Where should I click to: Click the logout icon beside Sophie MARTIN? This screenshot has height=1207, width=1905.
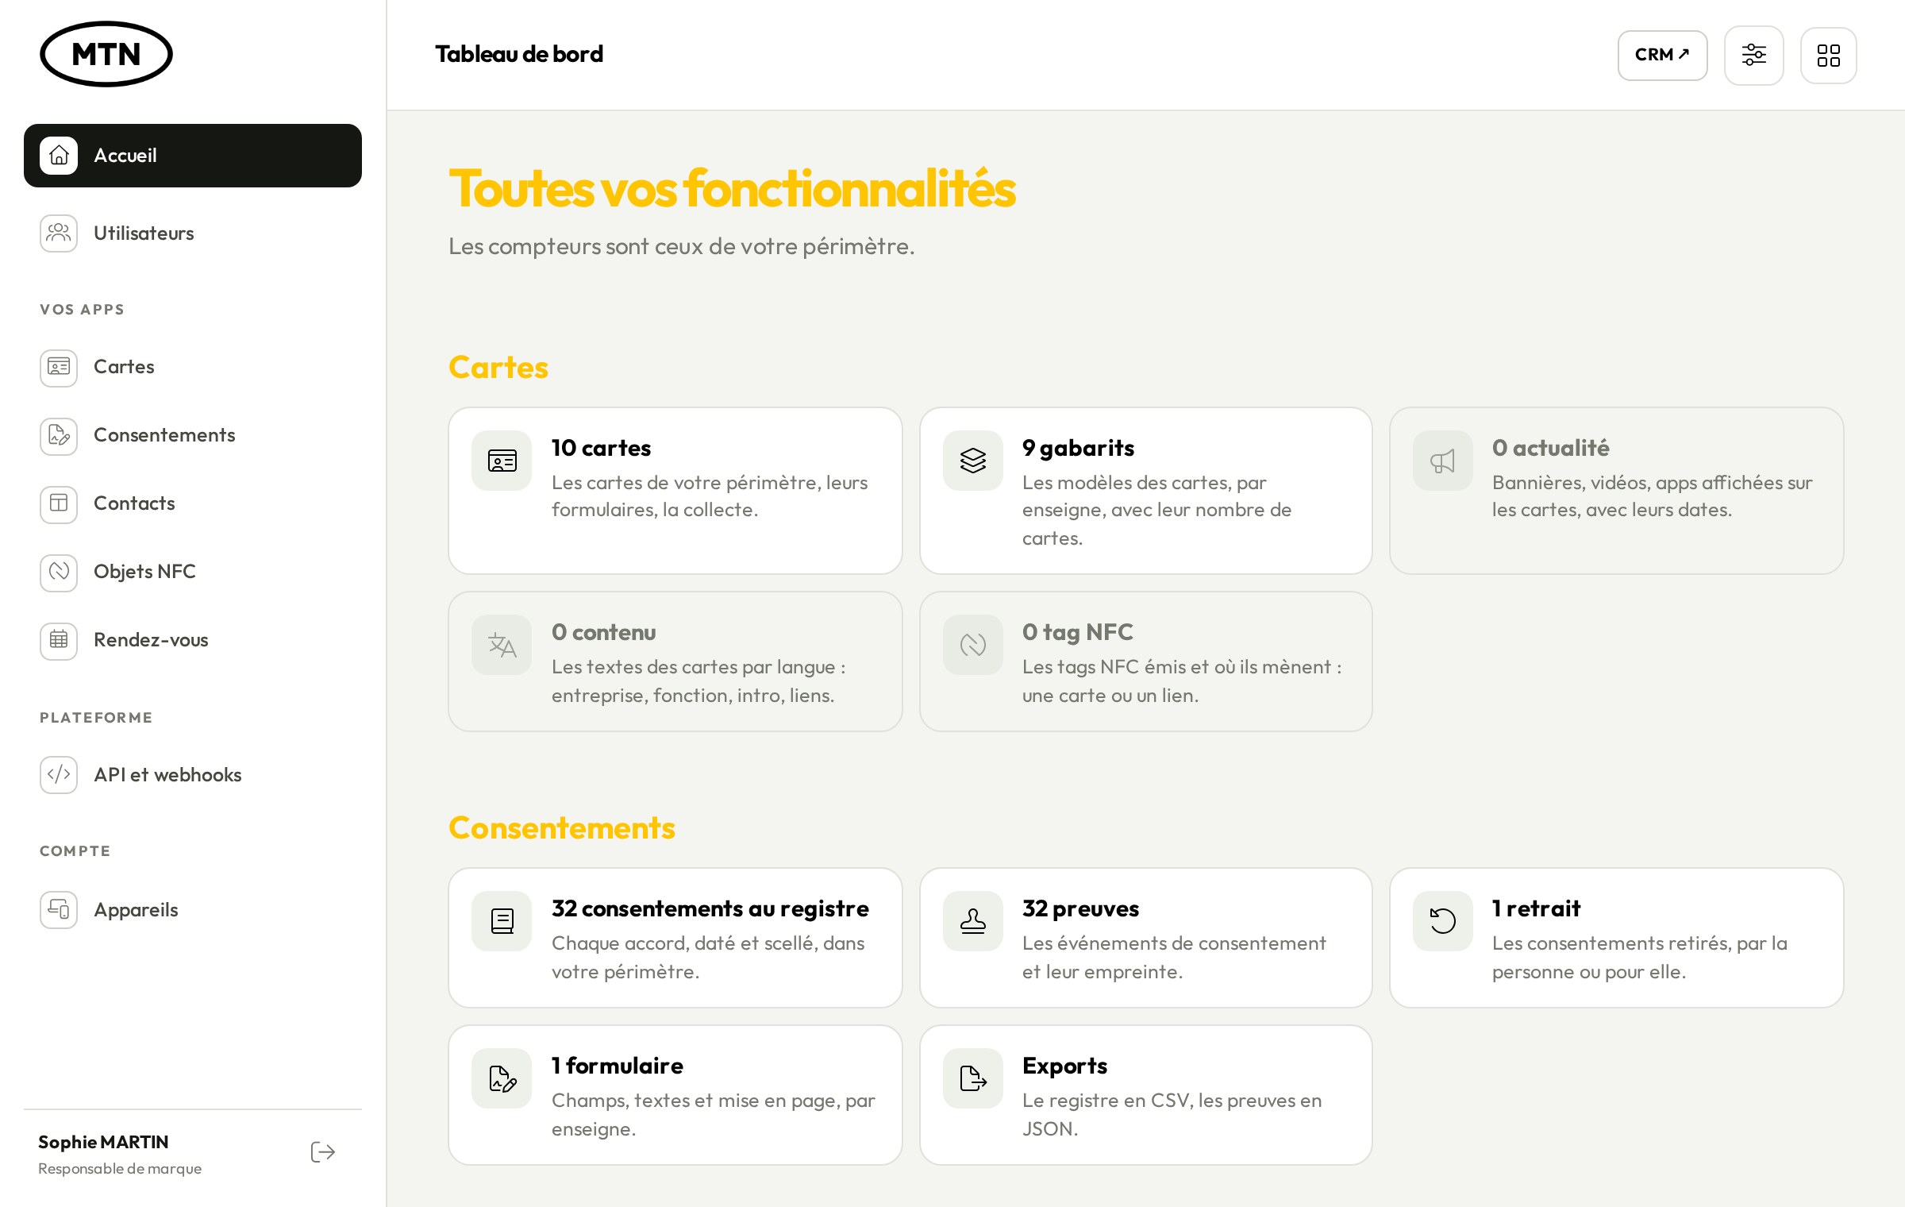[323, 1152]
